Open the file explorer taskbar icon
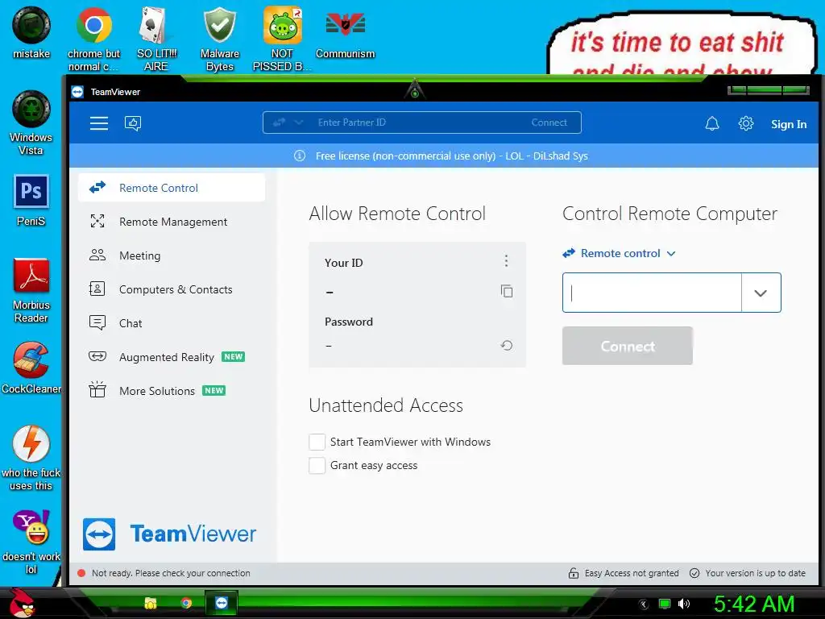 point(151,603)
